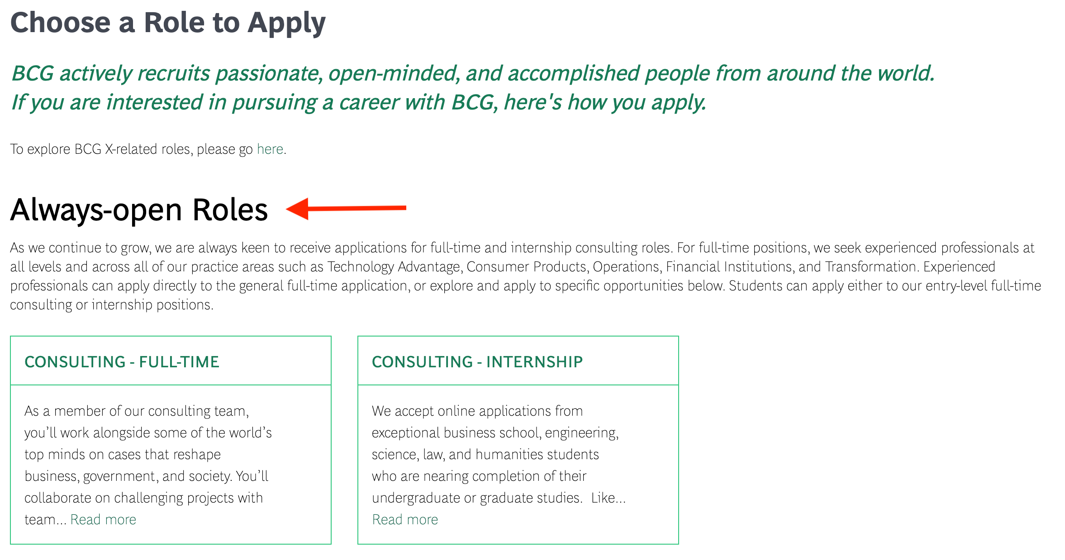The height and width of the screenshot is (560, 1065).
Task: Click the red arrow beside Always-open Roles
Action: [346, 209]
